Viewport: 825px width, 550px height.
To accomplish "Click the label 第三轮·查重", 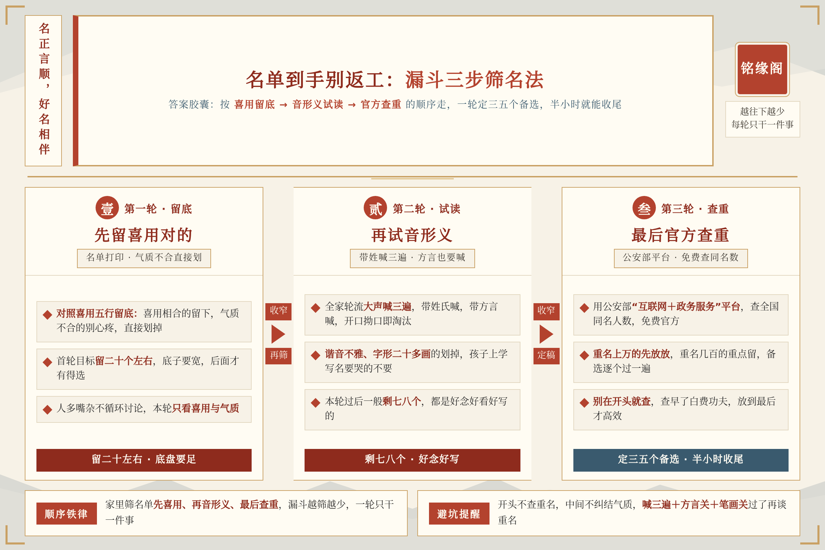I will coord(695,209).
